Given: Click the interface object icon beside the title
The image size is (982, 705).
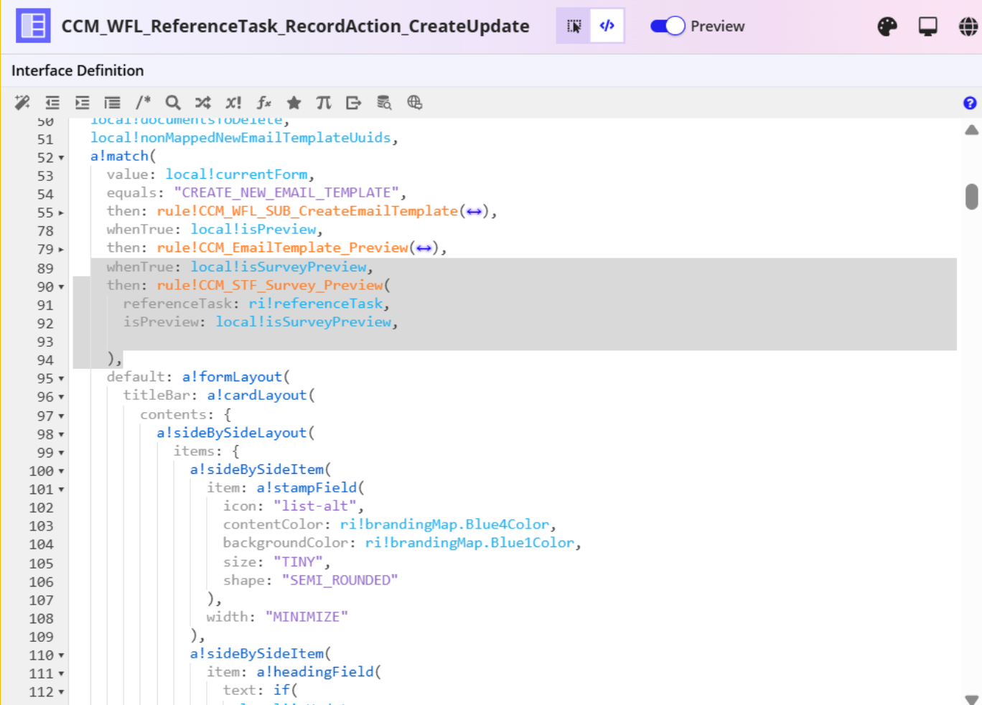Looking at the screenshot, I should (33, 26).
